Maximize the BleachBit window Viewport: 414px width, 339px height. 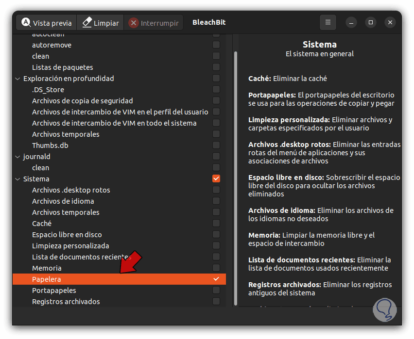point(371,22)
